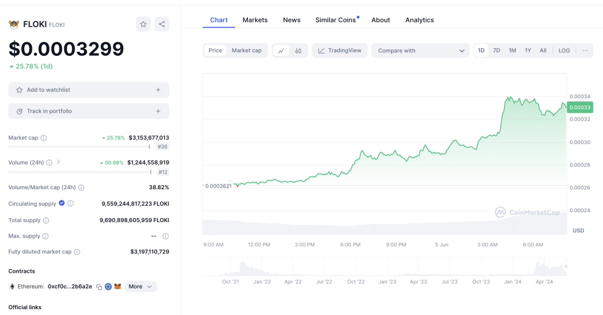Track FLOKI in portfolio
603x315 pixels.
pyautogui.click(x=89, y=111)
